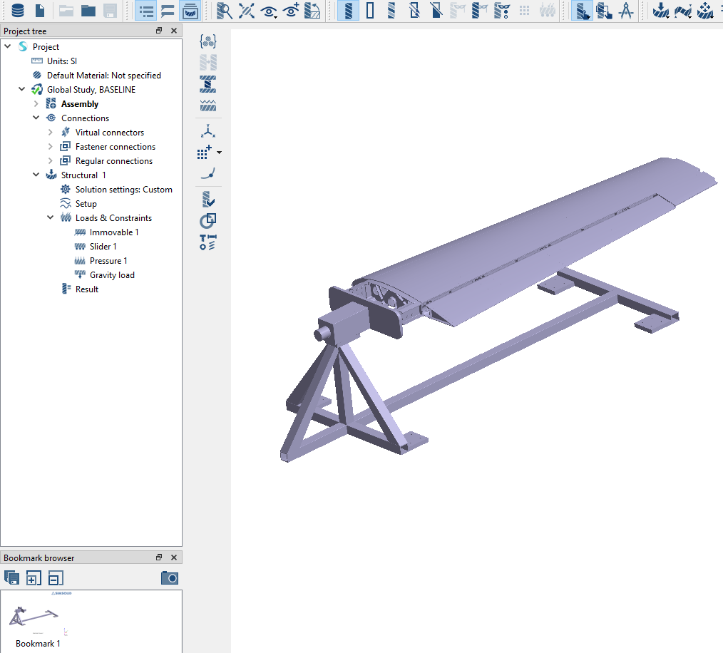
Task: Toggle the solid shaded display mode button
Action: (x=348, y=11)
